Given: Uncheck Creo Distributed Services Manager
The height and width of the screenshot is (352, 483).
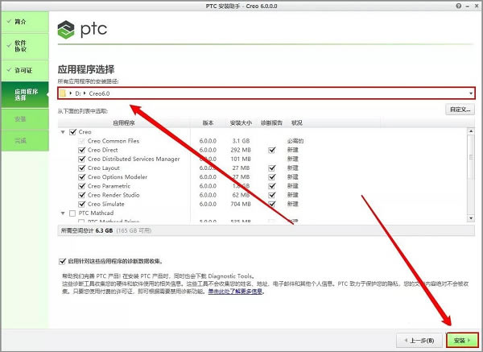Looking at the screenshot, I should coord(81,159).
